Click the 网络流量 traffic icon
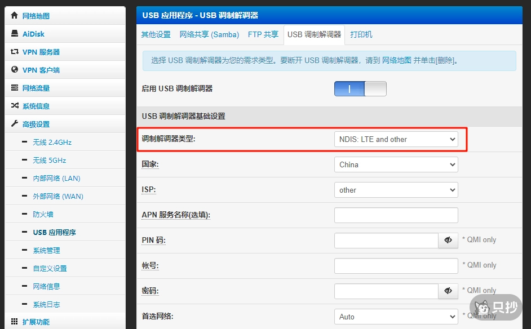This screenshot has height=329, width=531. (14, 87)
